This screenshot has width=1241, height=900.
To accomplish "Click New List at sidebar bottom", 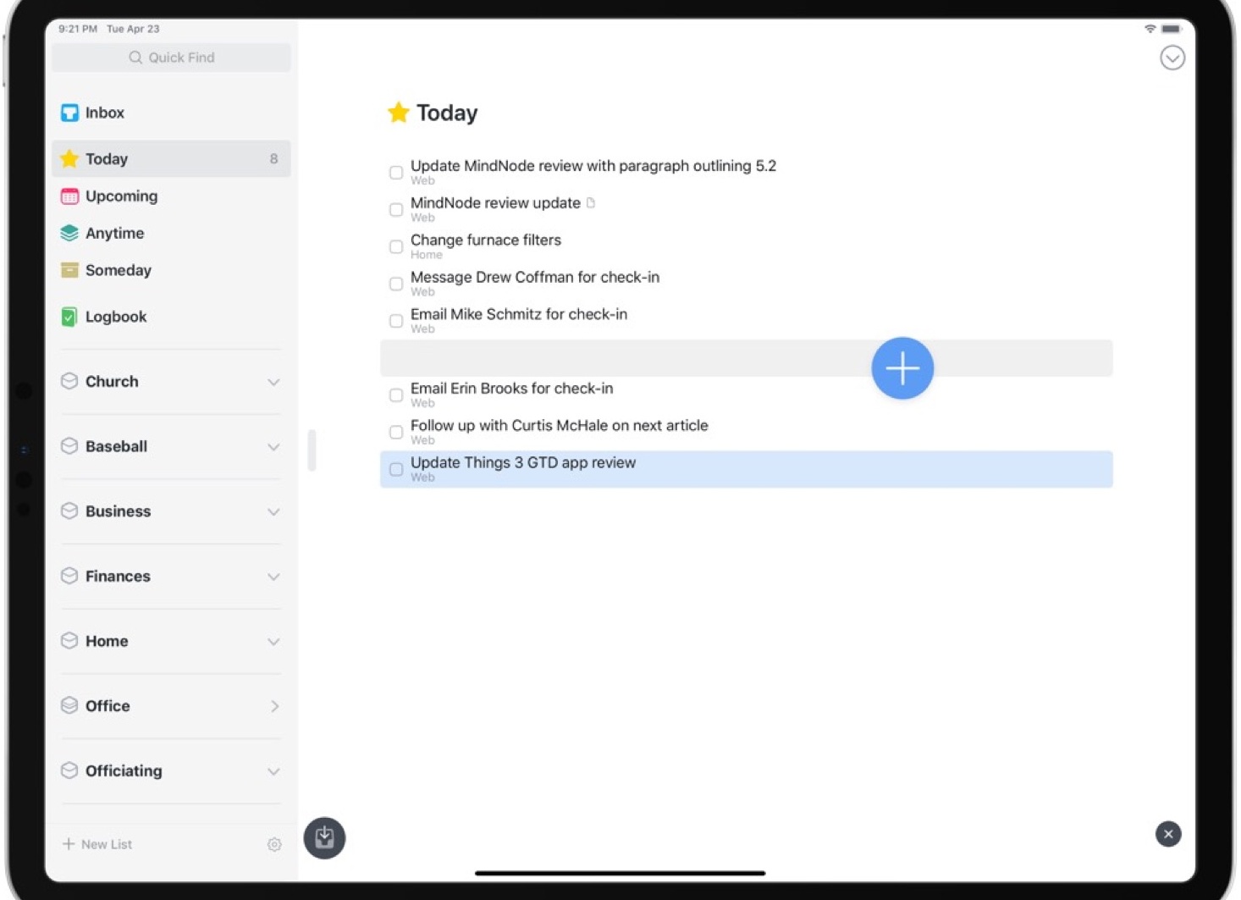I will (97, 844).
